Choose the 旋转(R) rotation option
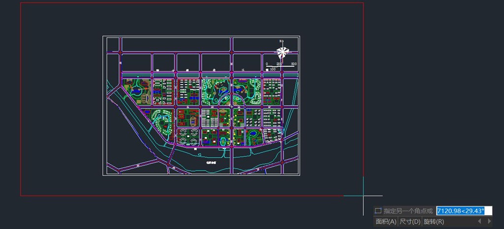This screenshot has width=504, height=229. pos(434,222)
